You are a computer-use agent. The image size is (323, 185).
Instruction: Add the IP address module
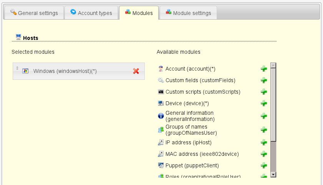[264, 142]
